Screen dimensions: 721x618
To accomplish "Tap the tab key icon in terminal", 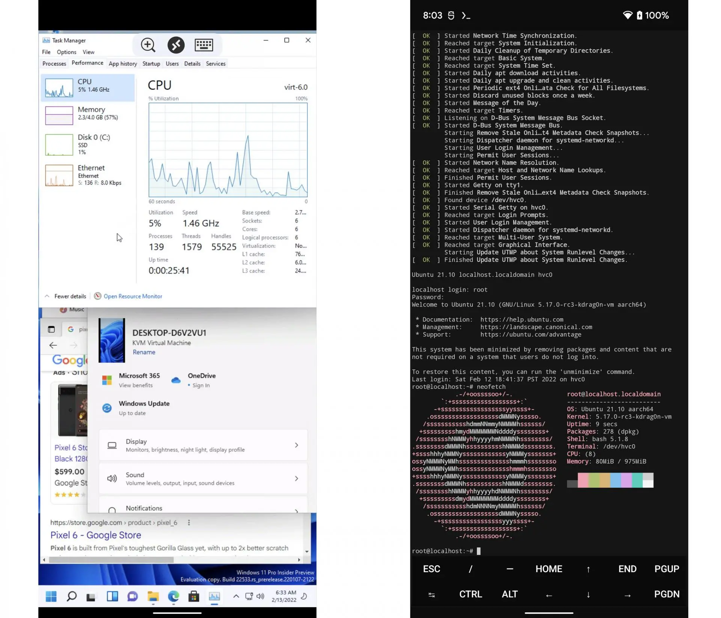I will 431,594.
